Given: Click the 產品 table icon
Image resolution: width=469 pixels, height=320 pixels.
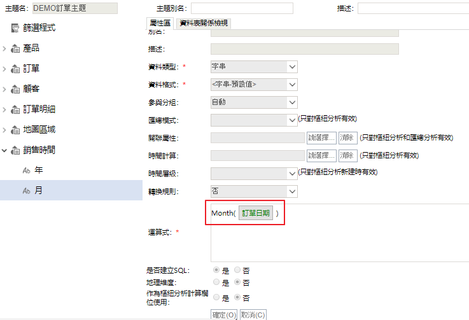Looking at the screenshot, I should (x=17, y=49).
